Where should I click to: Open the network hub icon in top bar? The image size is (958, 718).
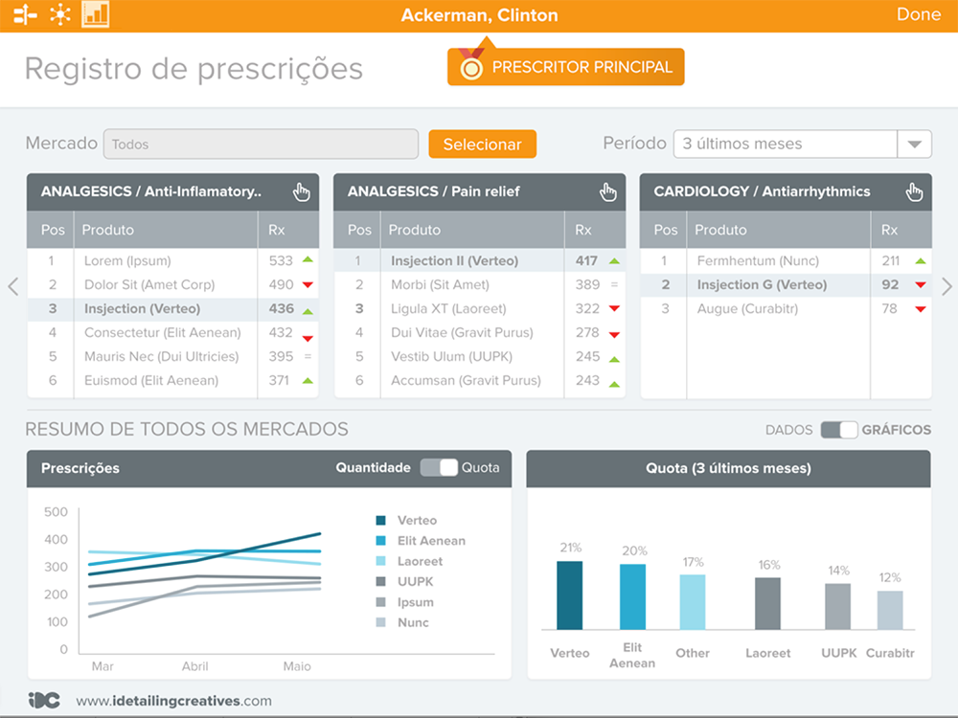[60, 14]
